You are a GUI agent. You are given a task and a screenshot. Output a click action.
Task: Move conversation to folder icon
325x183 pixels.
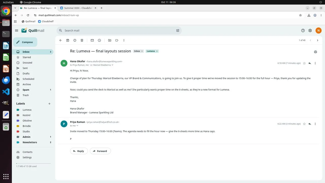(110, 40)
